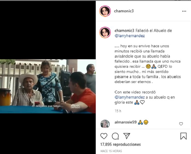Open chamonic3 avatar beside caption

[x=105, y=32]
